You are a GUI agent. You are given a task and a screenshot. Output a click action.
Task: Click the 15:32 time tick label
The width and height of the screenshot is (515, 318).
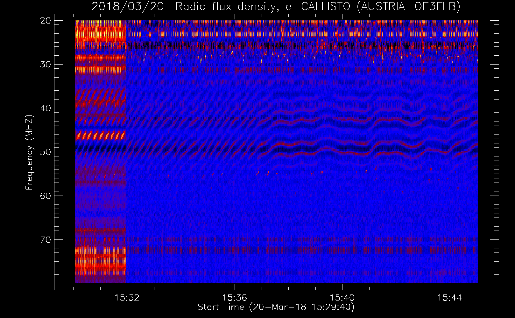point(127,298)
